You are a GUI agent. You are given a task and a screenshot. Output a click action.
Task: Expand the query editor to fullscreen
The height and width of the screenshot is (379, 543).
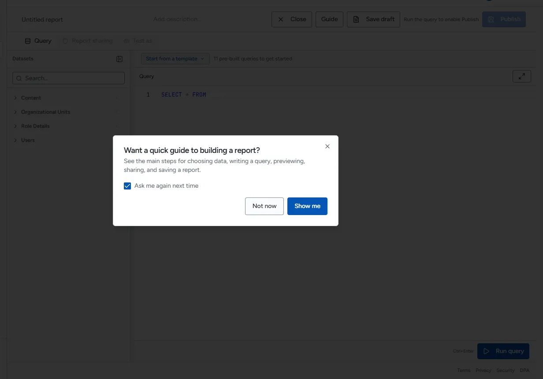pos(522,76)
